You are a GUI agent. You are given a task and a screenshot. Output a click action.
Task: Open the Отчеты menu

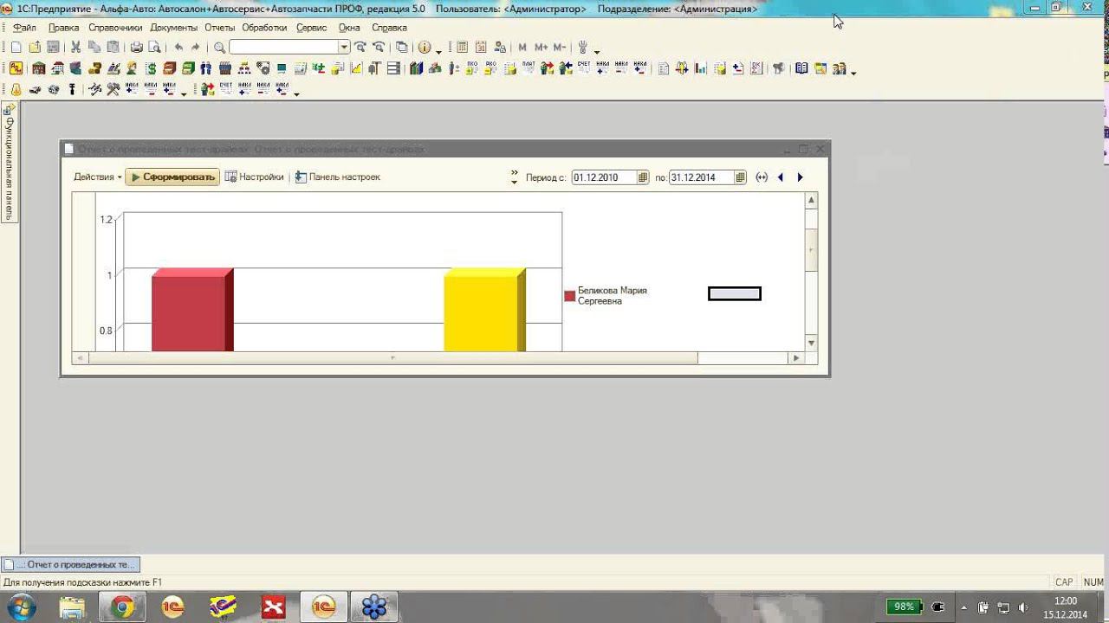point(220,28)
